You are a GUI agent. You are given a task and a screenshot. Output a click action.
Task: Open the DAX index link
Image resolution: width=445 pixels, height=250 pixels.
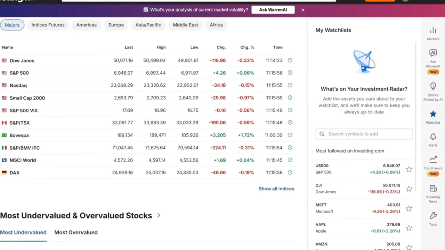15,173
